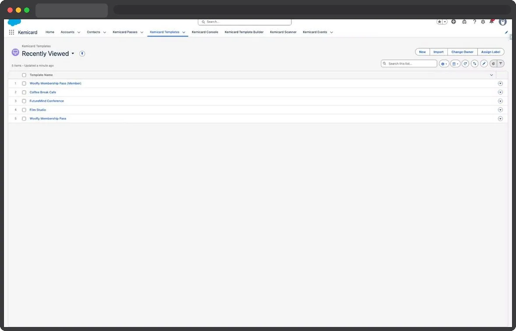516x331 pixels.
Task: Open the FutureMind Conference template
Action: click(47, 101)
